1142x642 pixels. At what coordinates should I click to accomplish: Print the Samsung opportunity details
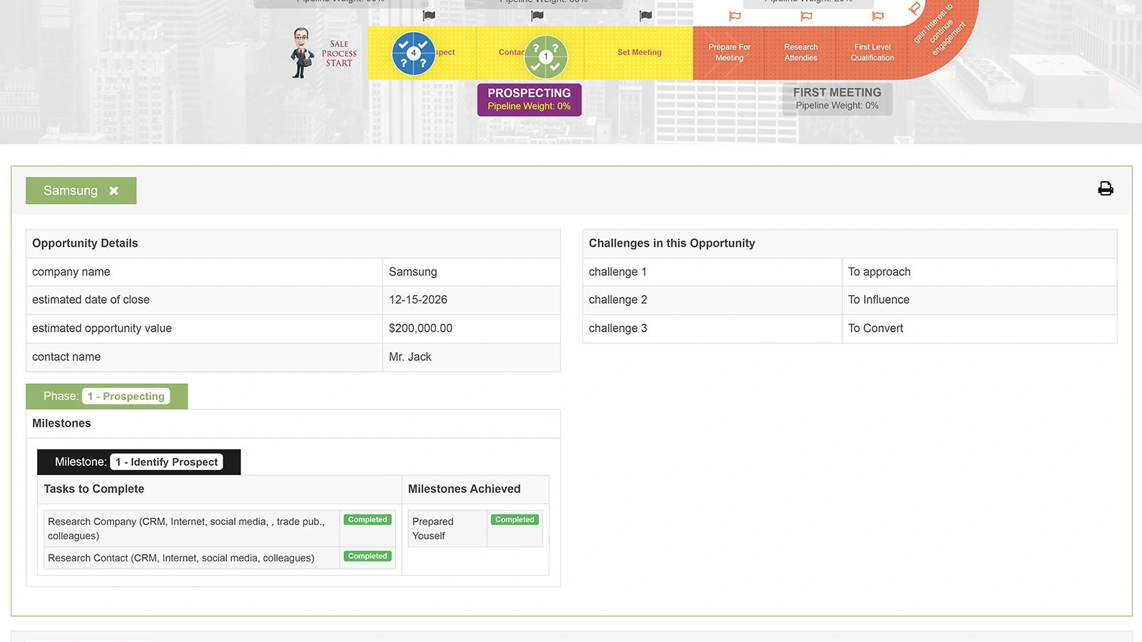[1105, 188]
